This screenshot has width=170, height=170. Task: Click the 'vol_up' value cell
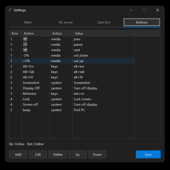tap(79, 61)
